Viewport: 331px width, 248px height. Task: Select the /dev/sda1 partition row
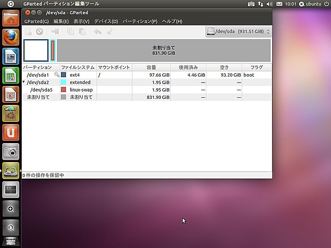coord(147,75)
